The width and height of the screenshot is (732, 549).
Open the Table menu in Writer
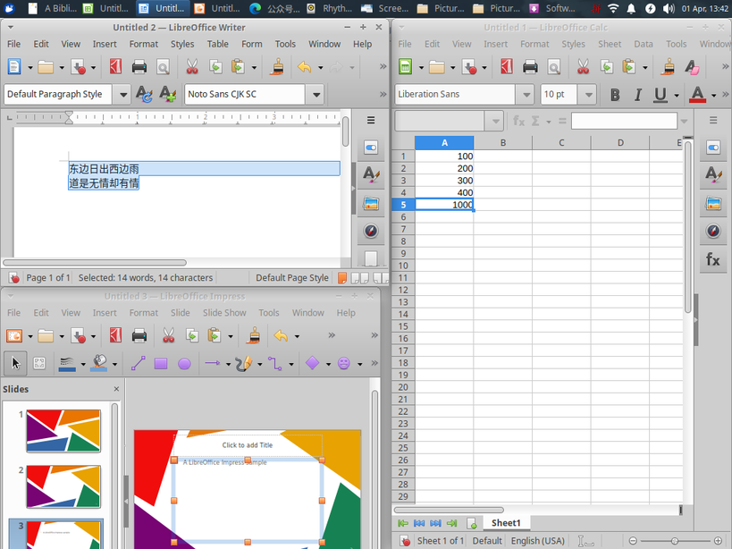point(217,44)
